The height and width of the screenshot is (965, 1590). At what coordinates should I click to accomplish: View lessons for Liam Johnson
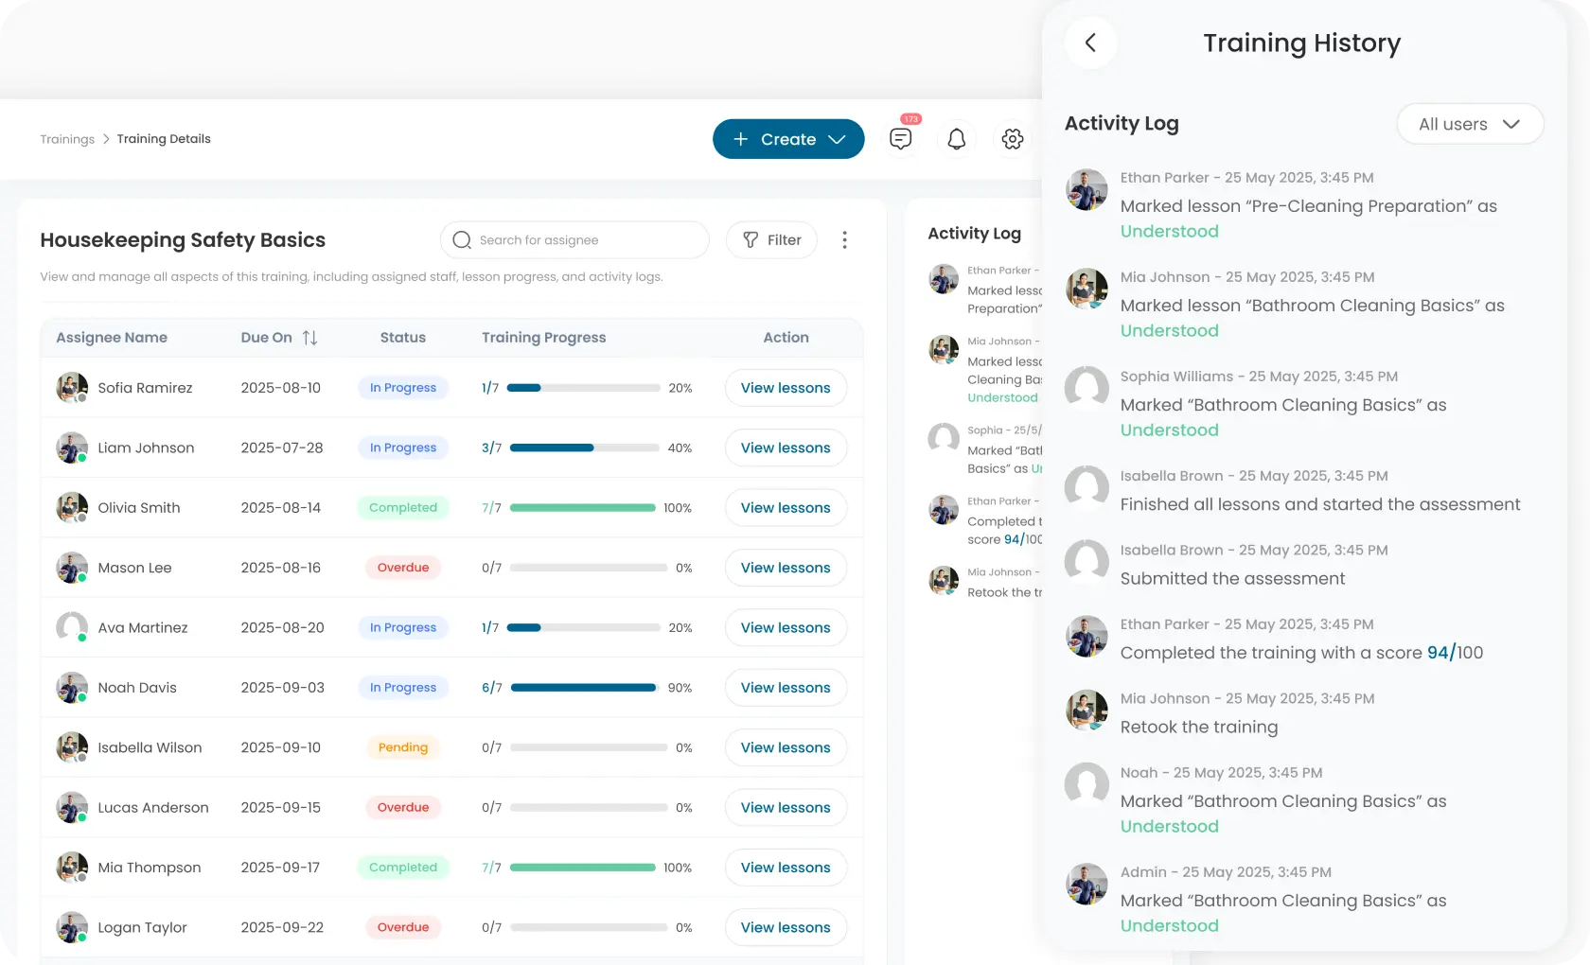click(785, 447)
